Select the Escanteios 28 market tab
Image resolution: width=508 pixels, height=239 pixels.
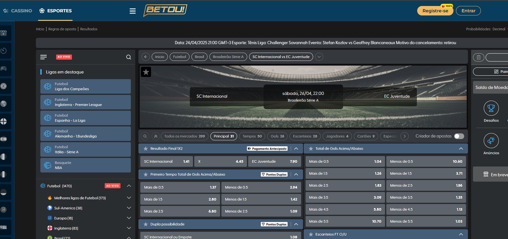[305, 136]
